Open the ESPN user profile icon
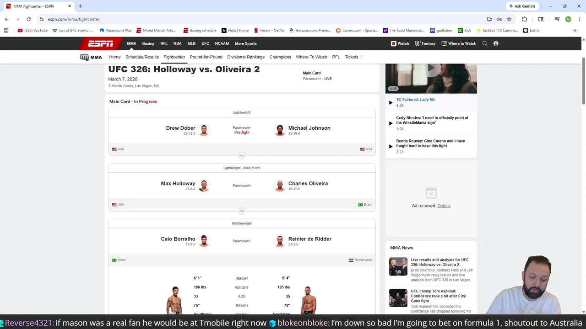Screen dimensions: 586x329 point(496,43)
